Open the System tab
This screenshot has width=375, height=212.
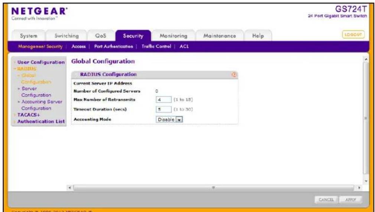pyautogui.click(x=29, y=36)
